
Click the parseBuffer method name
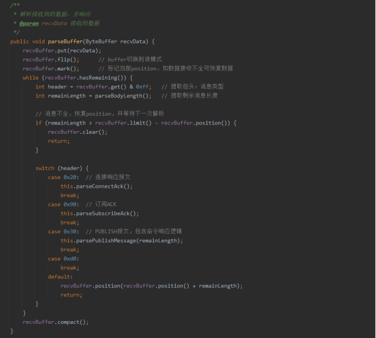[x=65, y=41]
